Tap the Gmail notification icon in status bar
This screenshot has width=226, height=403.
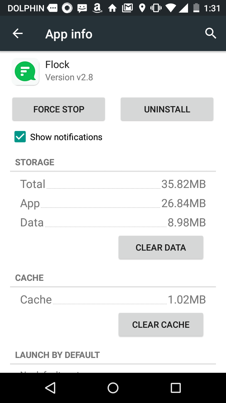[127, 8]
